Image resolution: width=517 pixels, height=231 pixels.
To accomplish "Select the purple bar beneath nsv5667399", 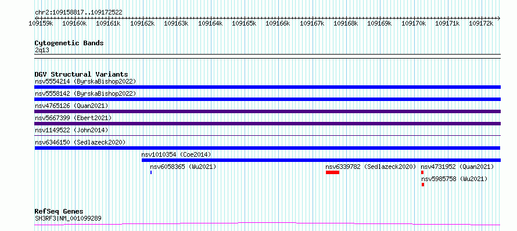I will 267,124.
